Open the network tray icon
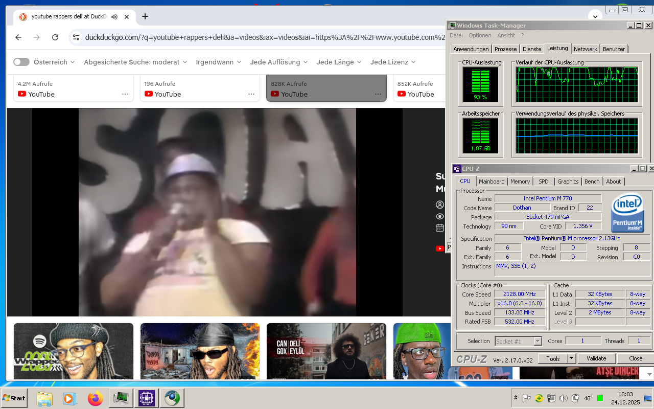 tap(551, 398)
